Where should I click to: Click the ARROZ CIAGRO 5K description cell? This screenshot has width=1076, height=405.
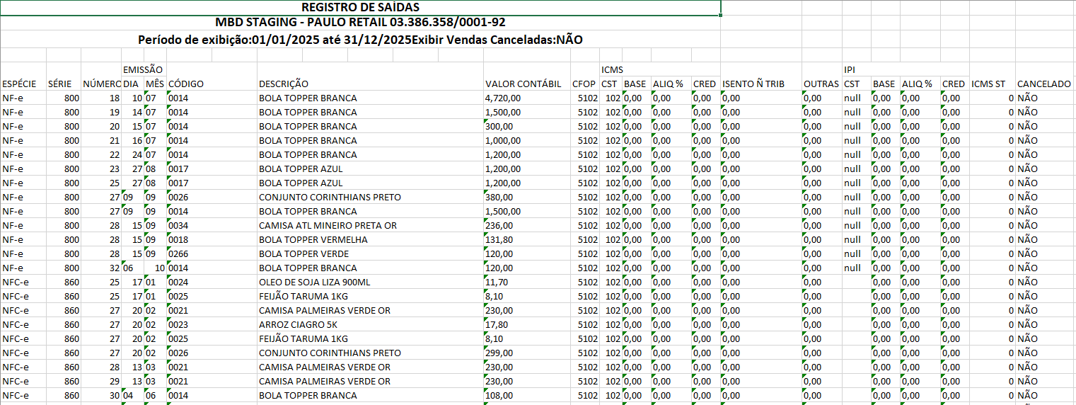294,324
